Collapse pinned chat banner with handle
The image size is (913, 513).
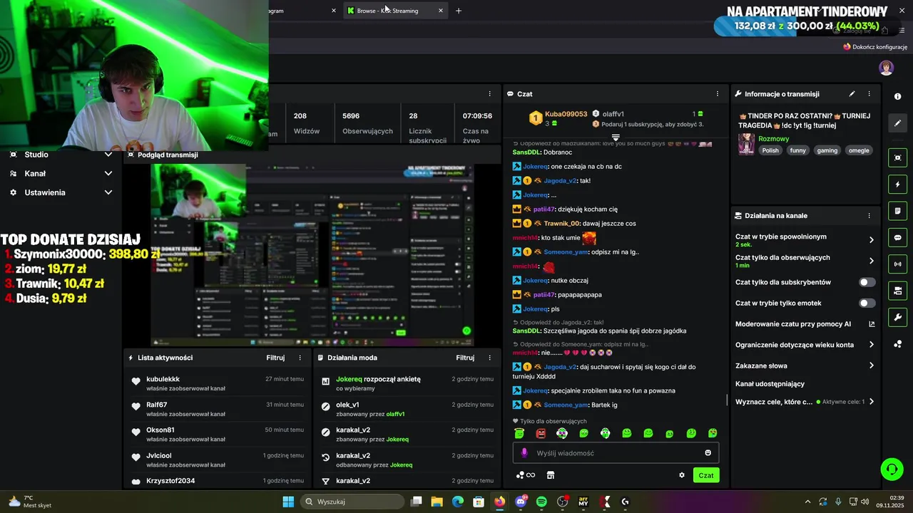point(616,138)
